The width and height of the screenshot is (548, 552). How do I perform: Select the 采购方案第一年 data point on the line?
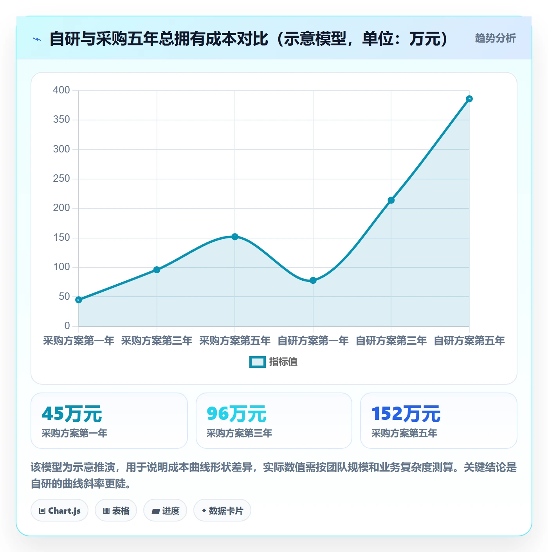pyautogui.click(x=79, y=300)
